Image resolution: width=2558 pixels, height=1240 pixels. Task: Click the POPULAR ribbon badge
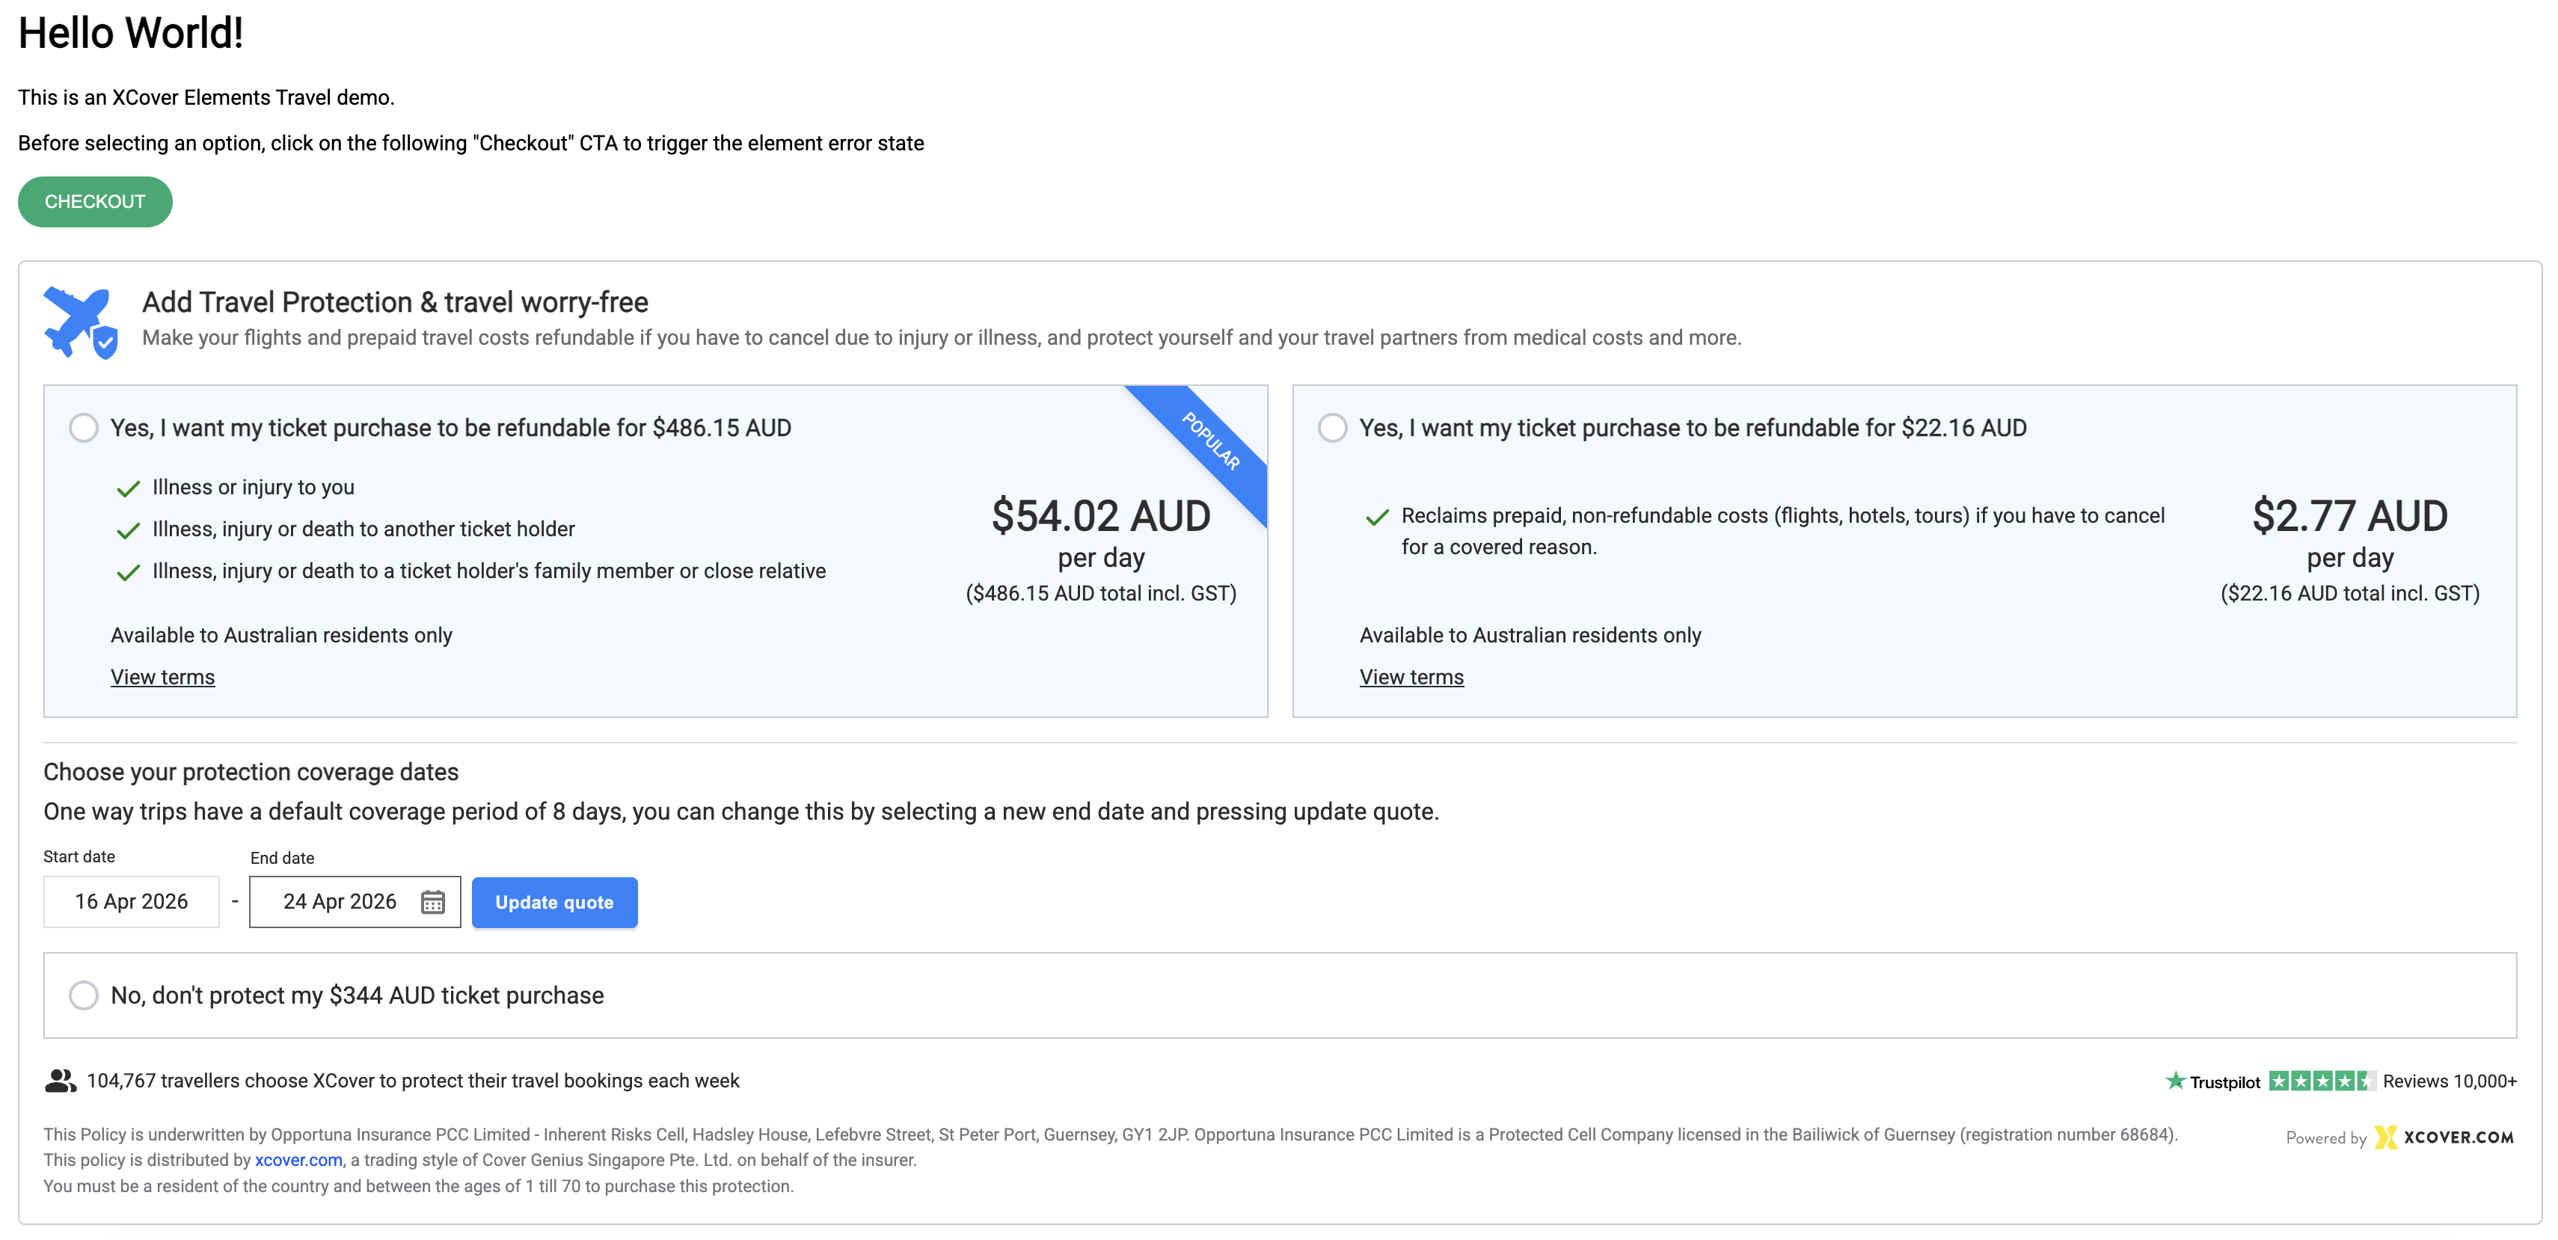(1209, 440)
